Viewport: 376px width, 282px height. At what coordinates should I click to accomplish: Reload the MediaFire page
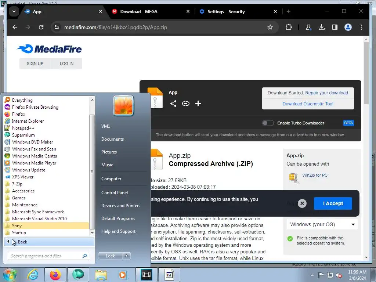(x=41, y=27)
